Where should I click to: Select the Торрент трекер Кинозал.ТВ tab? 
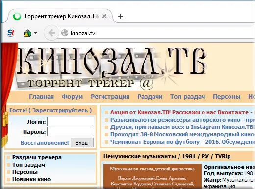60,16
